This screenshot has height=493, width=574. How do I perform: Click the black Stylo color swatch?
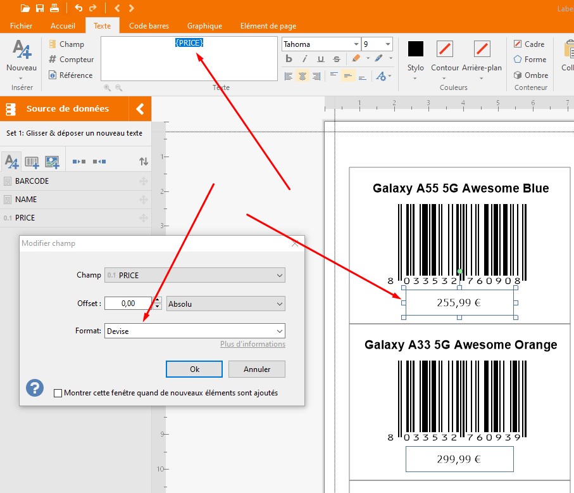tap(415, 49)
